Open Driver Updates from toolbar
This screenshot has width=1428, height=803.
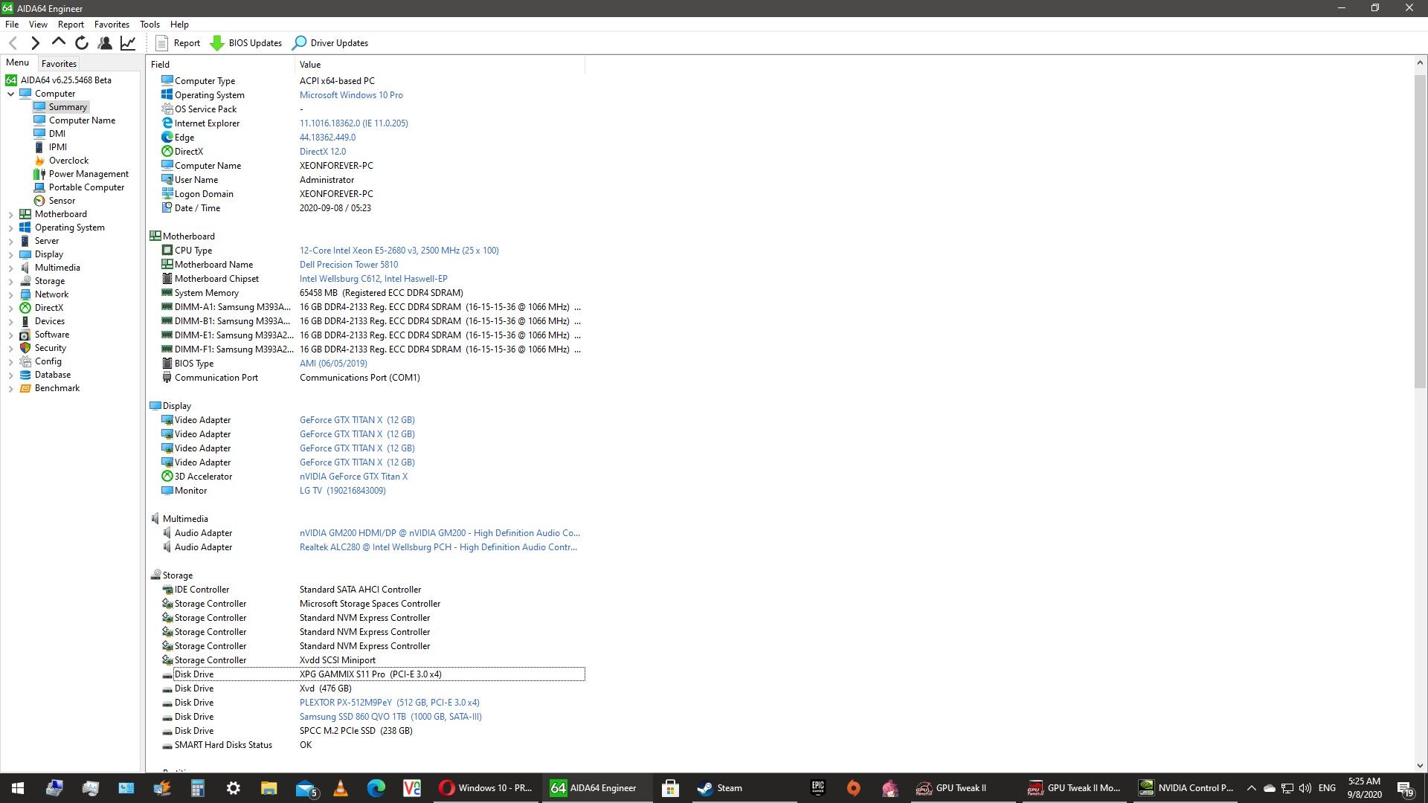point(330,43)
